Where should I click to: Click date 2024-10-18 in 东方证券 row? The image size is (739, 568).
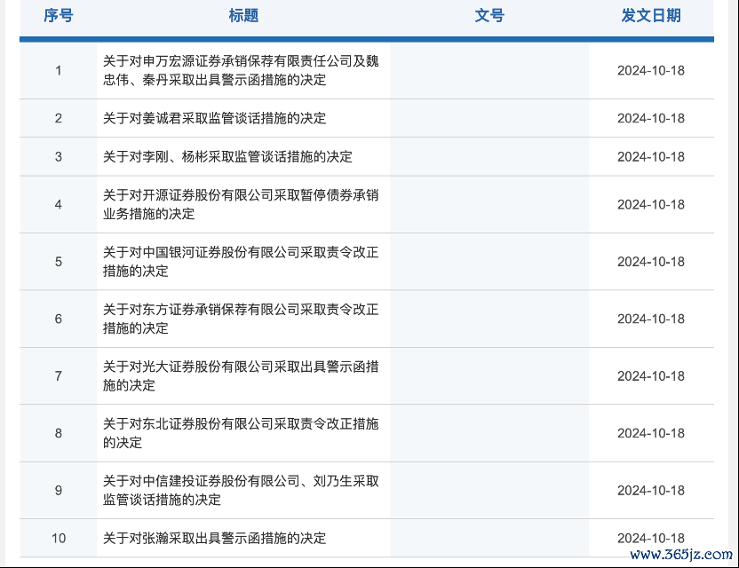pyautogui.click(x=651, y=319)
